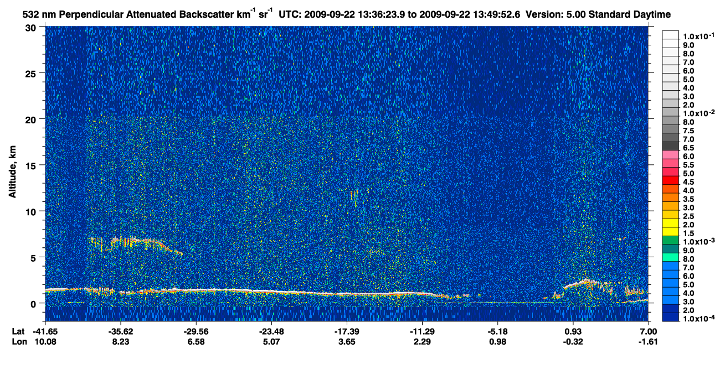The width and height of the screenshot is (720, 369).
Task: Click colorbar label 1.5
Action: (x=689, y=233)
